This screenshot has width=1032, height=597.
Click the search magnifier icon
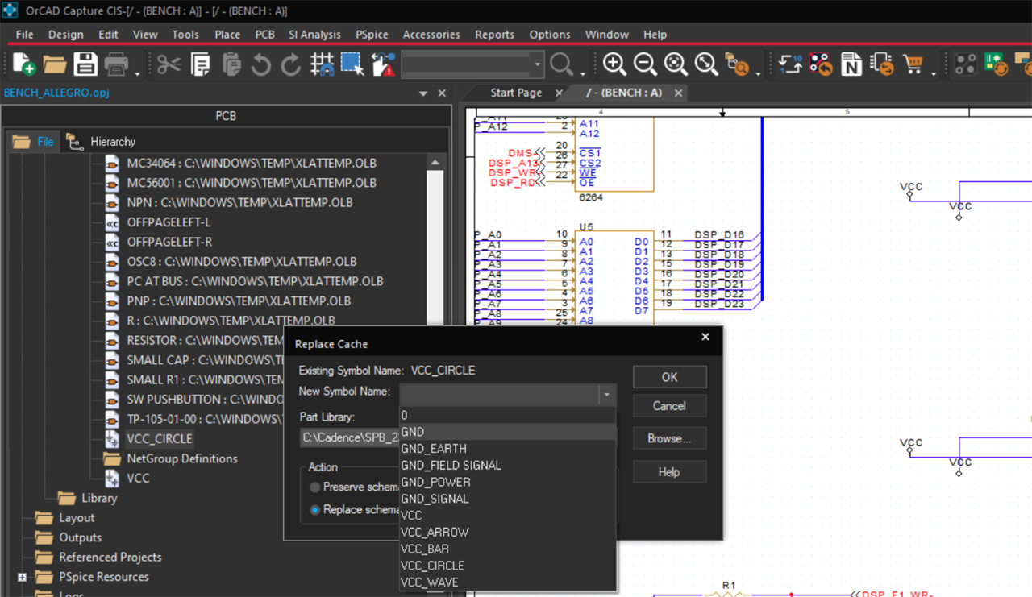pos(560,64)
